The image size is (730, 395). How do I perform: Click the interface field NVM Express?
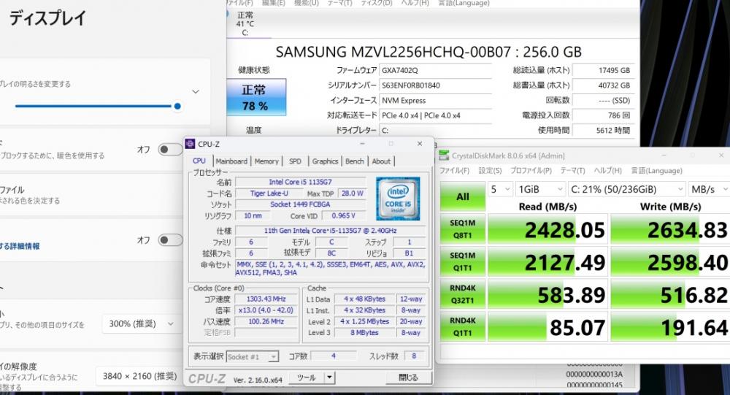pyautogui.click(x=435, y=100)
